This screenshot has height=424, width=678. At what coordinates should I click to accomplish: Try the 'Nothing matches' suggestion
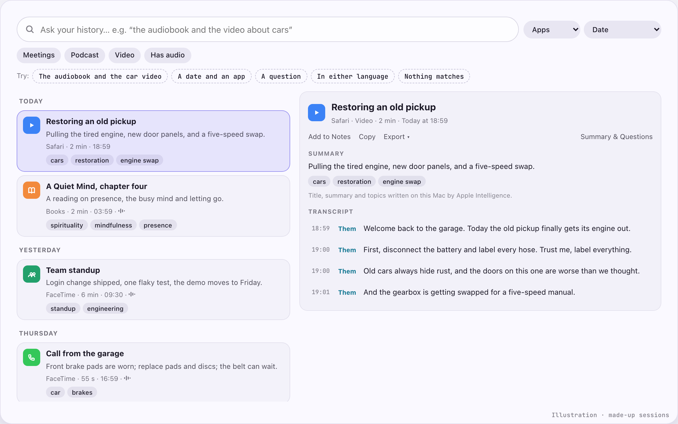434,76
